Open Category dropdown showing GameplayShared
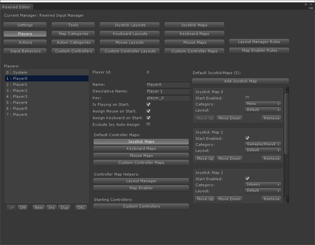 click(x=263, y=144)
